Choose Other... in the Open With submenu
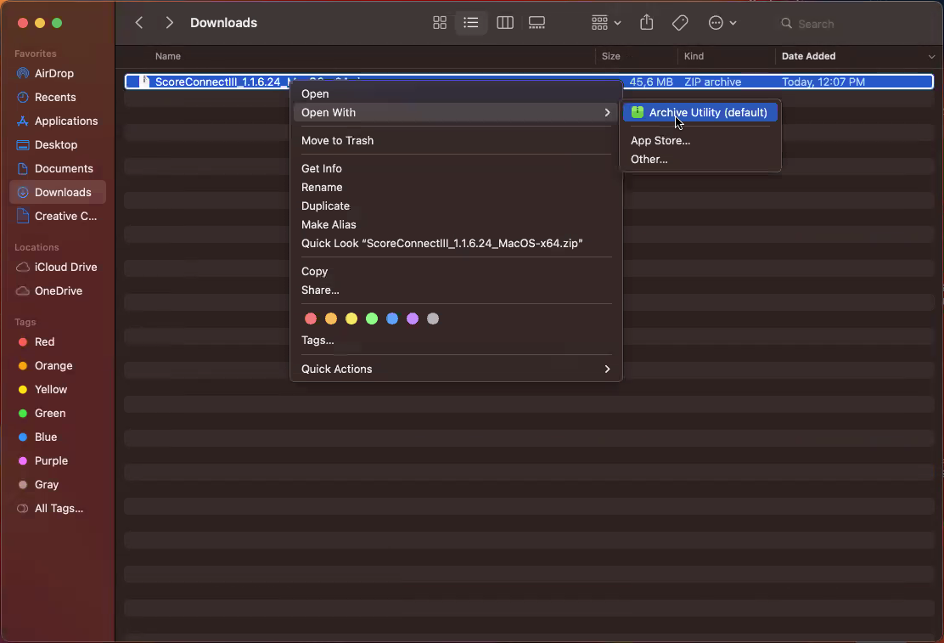 649,159
